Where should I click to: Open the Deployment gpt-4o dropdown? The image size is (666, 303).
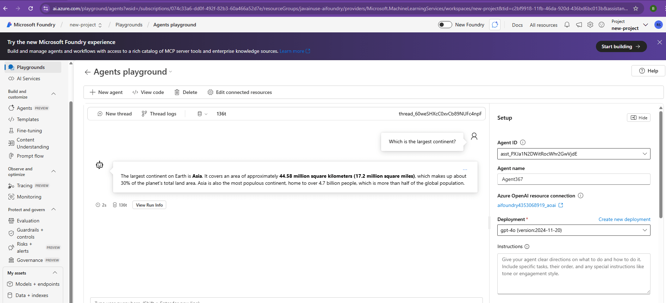point(574,230)
